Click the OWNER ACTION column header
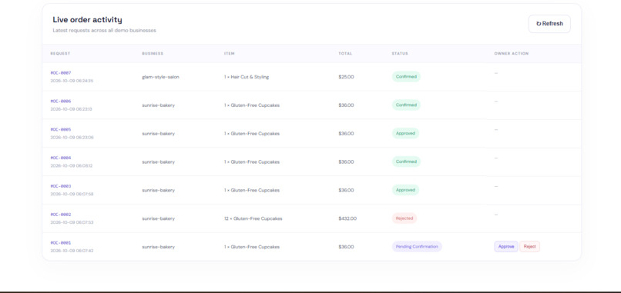Viewport: 621px width, 293px height. coord(512,54)
